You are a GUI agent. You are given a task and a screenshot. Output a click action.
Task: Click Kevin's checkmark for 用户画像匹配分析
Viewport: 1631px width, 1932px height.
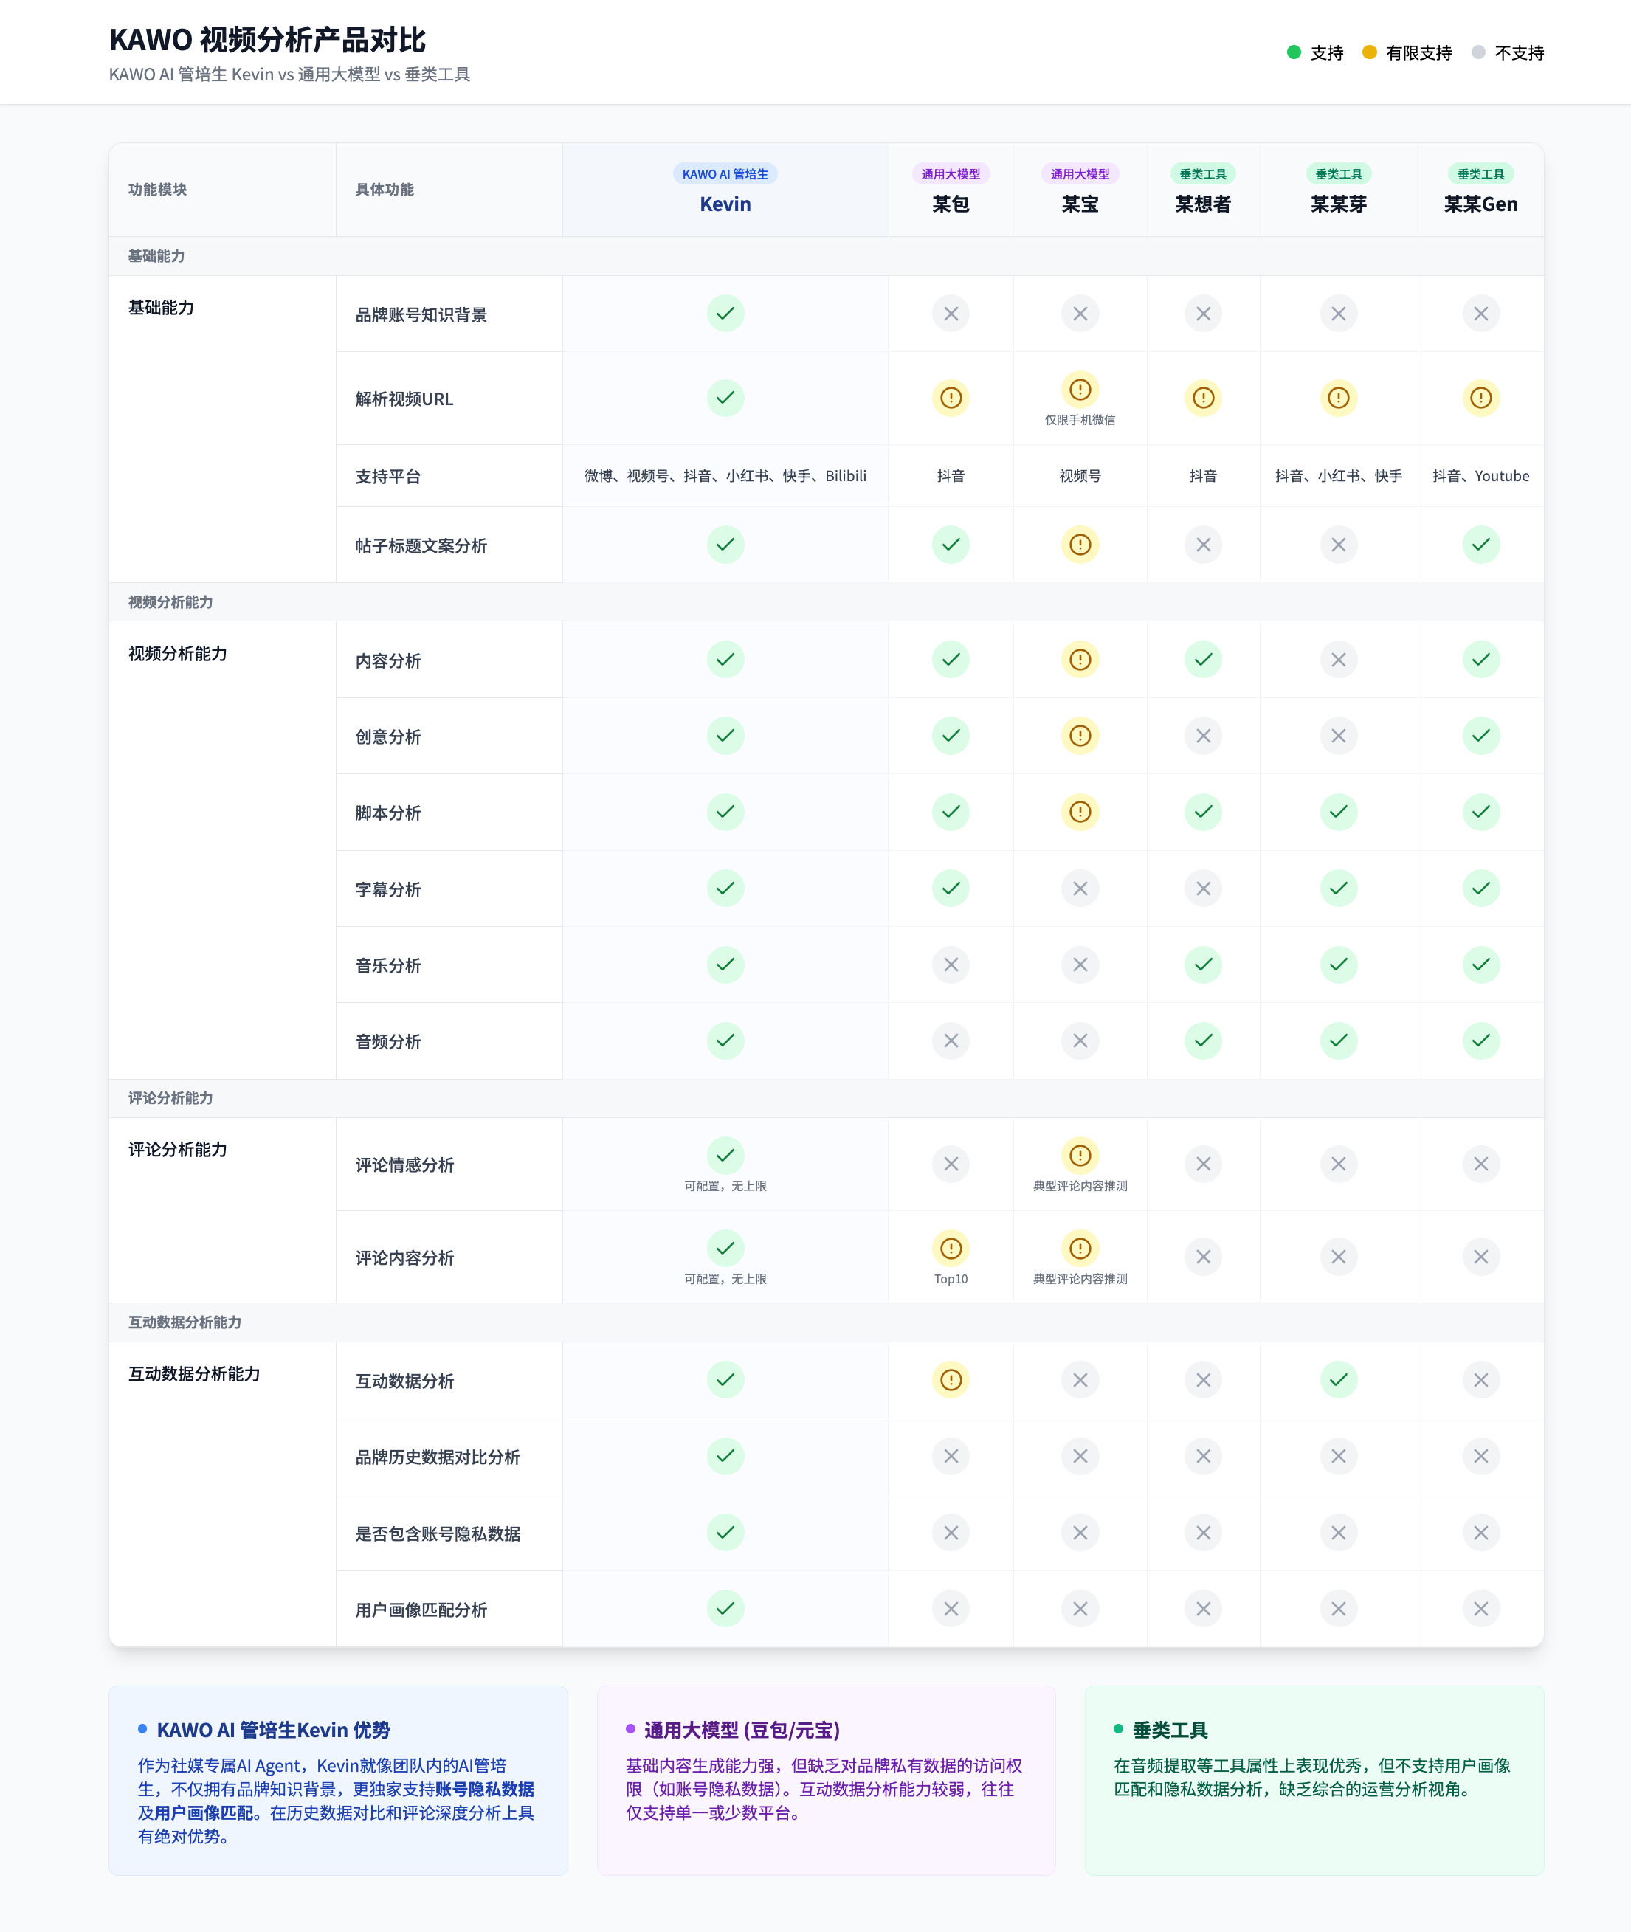click(x=725, y=1609)
